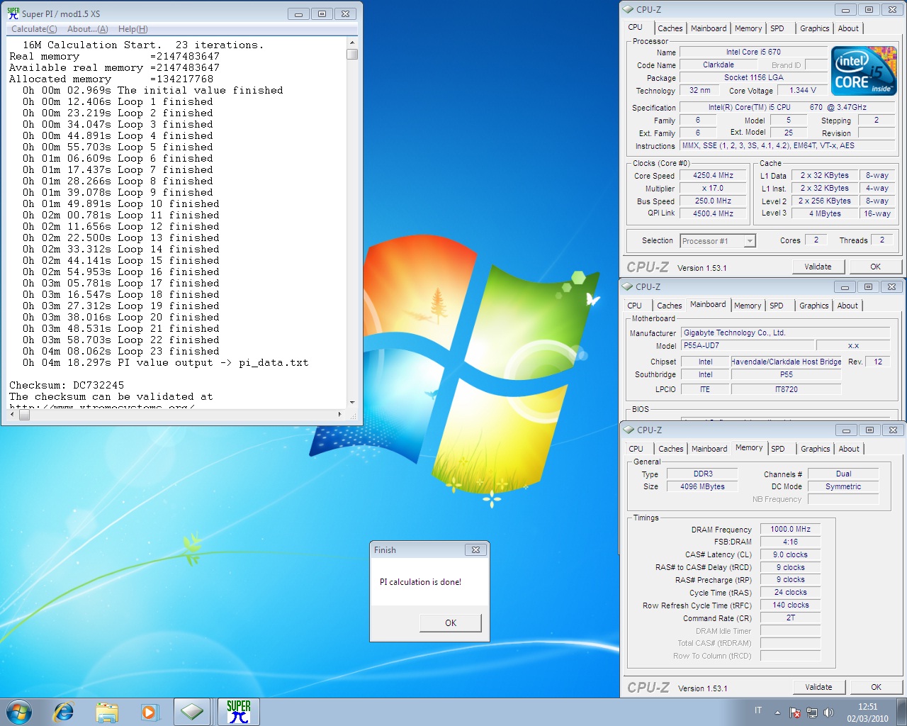Select Super PI icon in taskbar
This screenshot has width=907, height=726.
click(239, 712)
